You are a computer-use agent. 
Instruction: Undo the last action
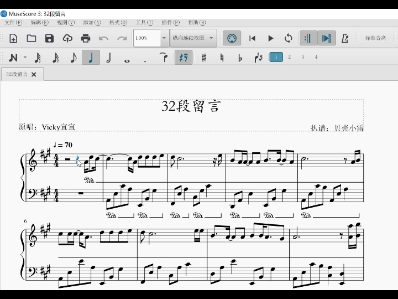click(103, 38)
